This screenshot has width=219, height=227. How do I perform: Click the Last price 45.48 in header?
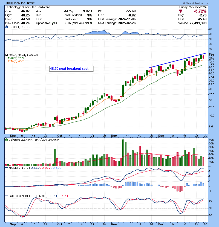202,19
